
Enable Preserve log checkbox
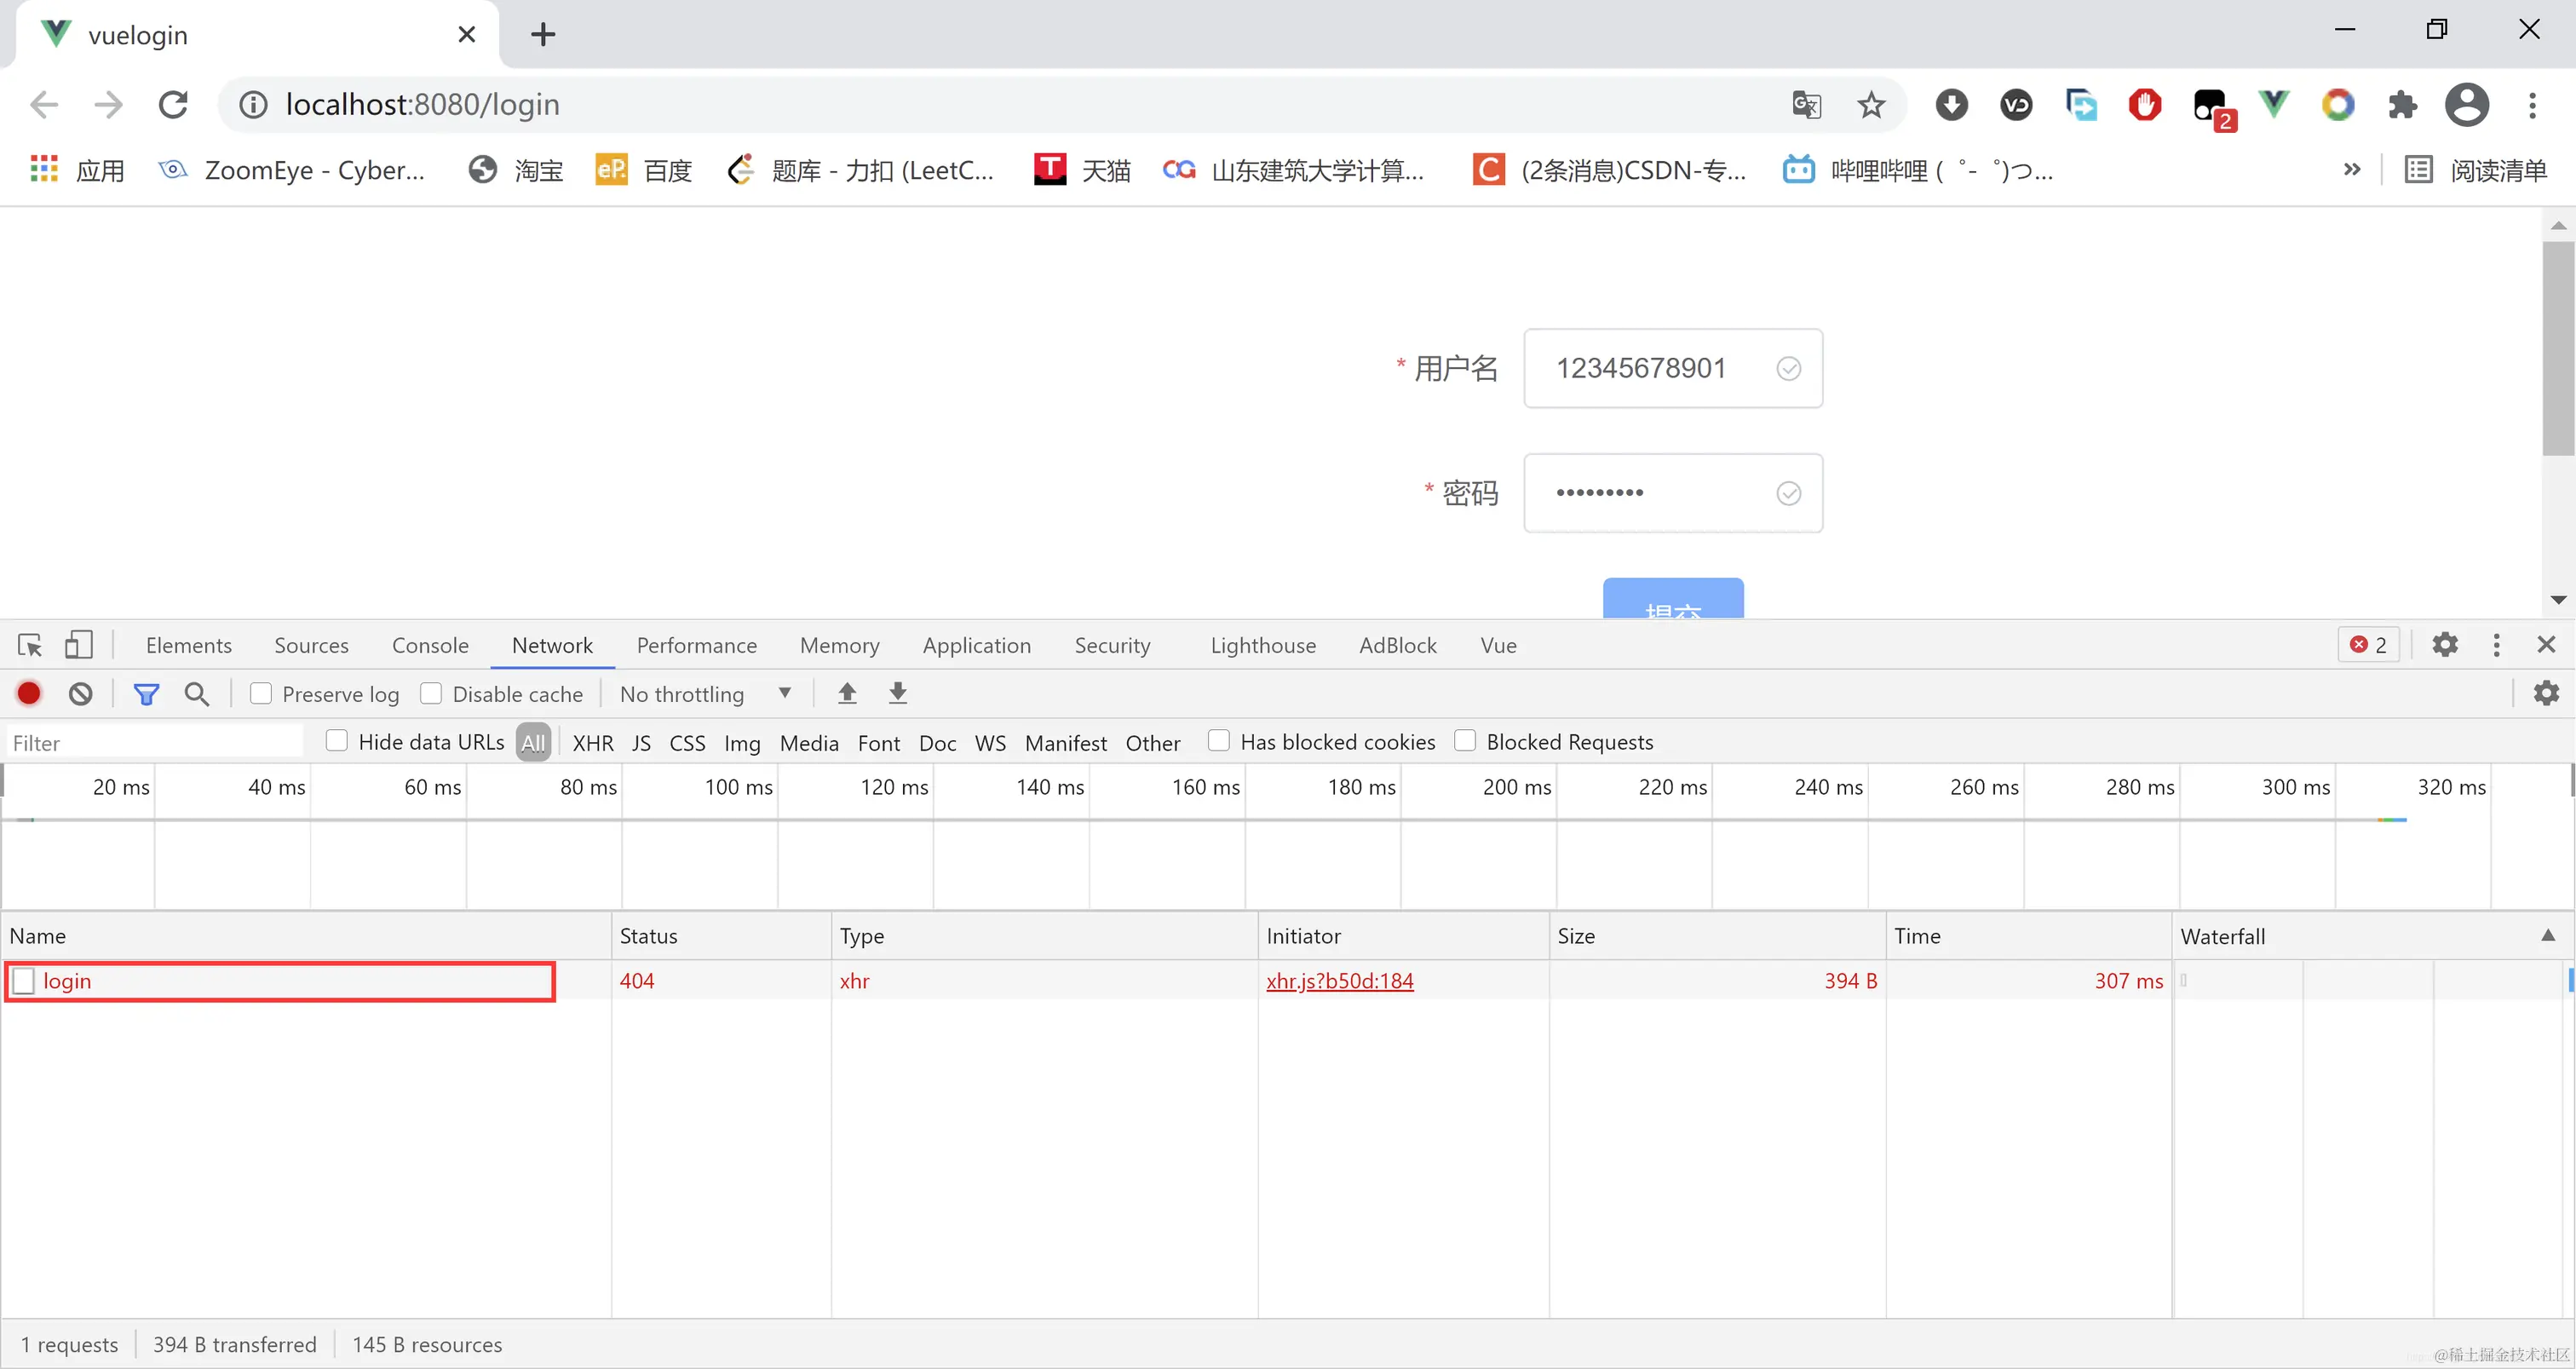[261, 693]
